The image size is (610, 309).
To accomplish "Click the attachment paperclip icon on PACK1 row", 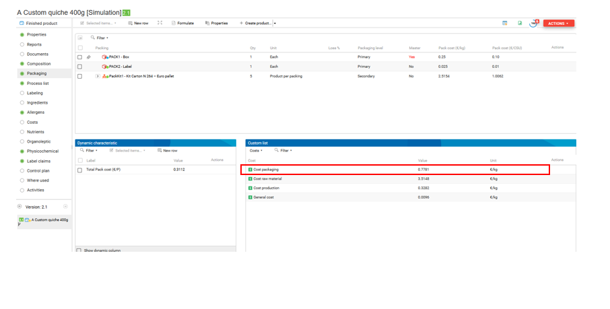I will [89, 57].
